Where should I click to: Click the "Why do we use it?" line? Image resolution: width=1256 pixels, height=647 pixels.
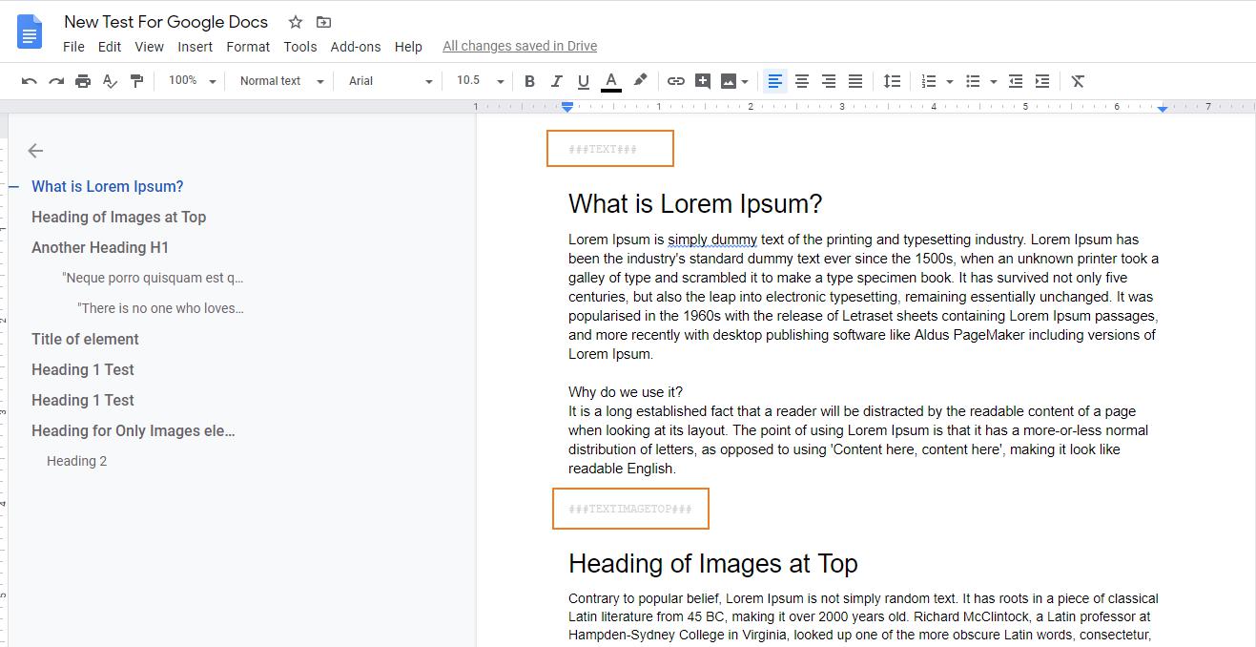coord(626,392)
